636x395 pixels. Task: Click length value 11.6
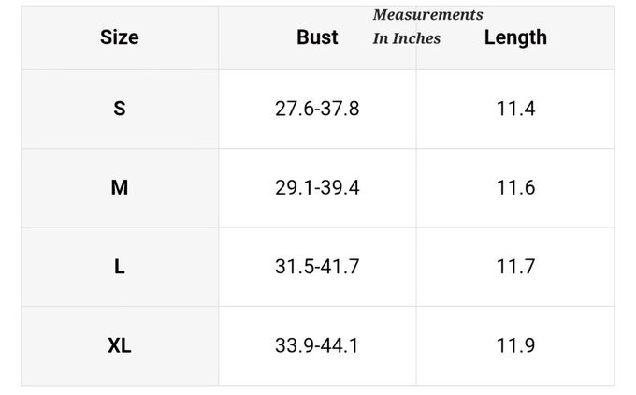pyautogui.click(x=516, y=187)
